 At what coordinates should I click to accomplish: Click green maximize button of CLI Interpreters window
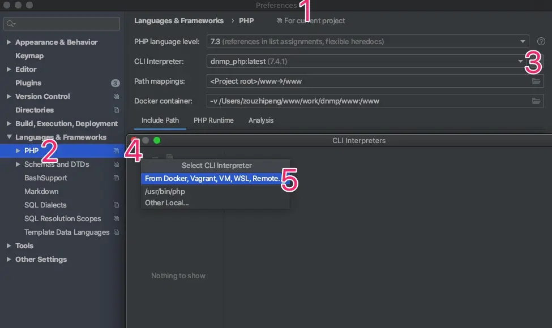click(157, 140)
